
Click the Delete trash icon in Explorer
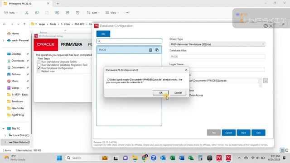pyautogui.click(x=77, y=13)
